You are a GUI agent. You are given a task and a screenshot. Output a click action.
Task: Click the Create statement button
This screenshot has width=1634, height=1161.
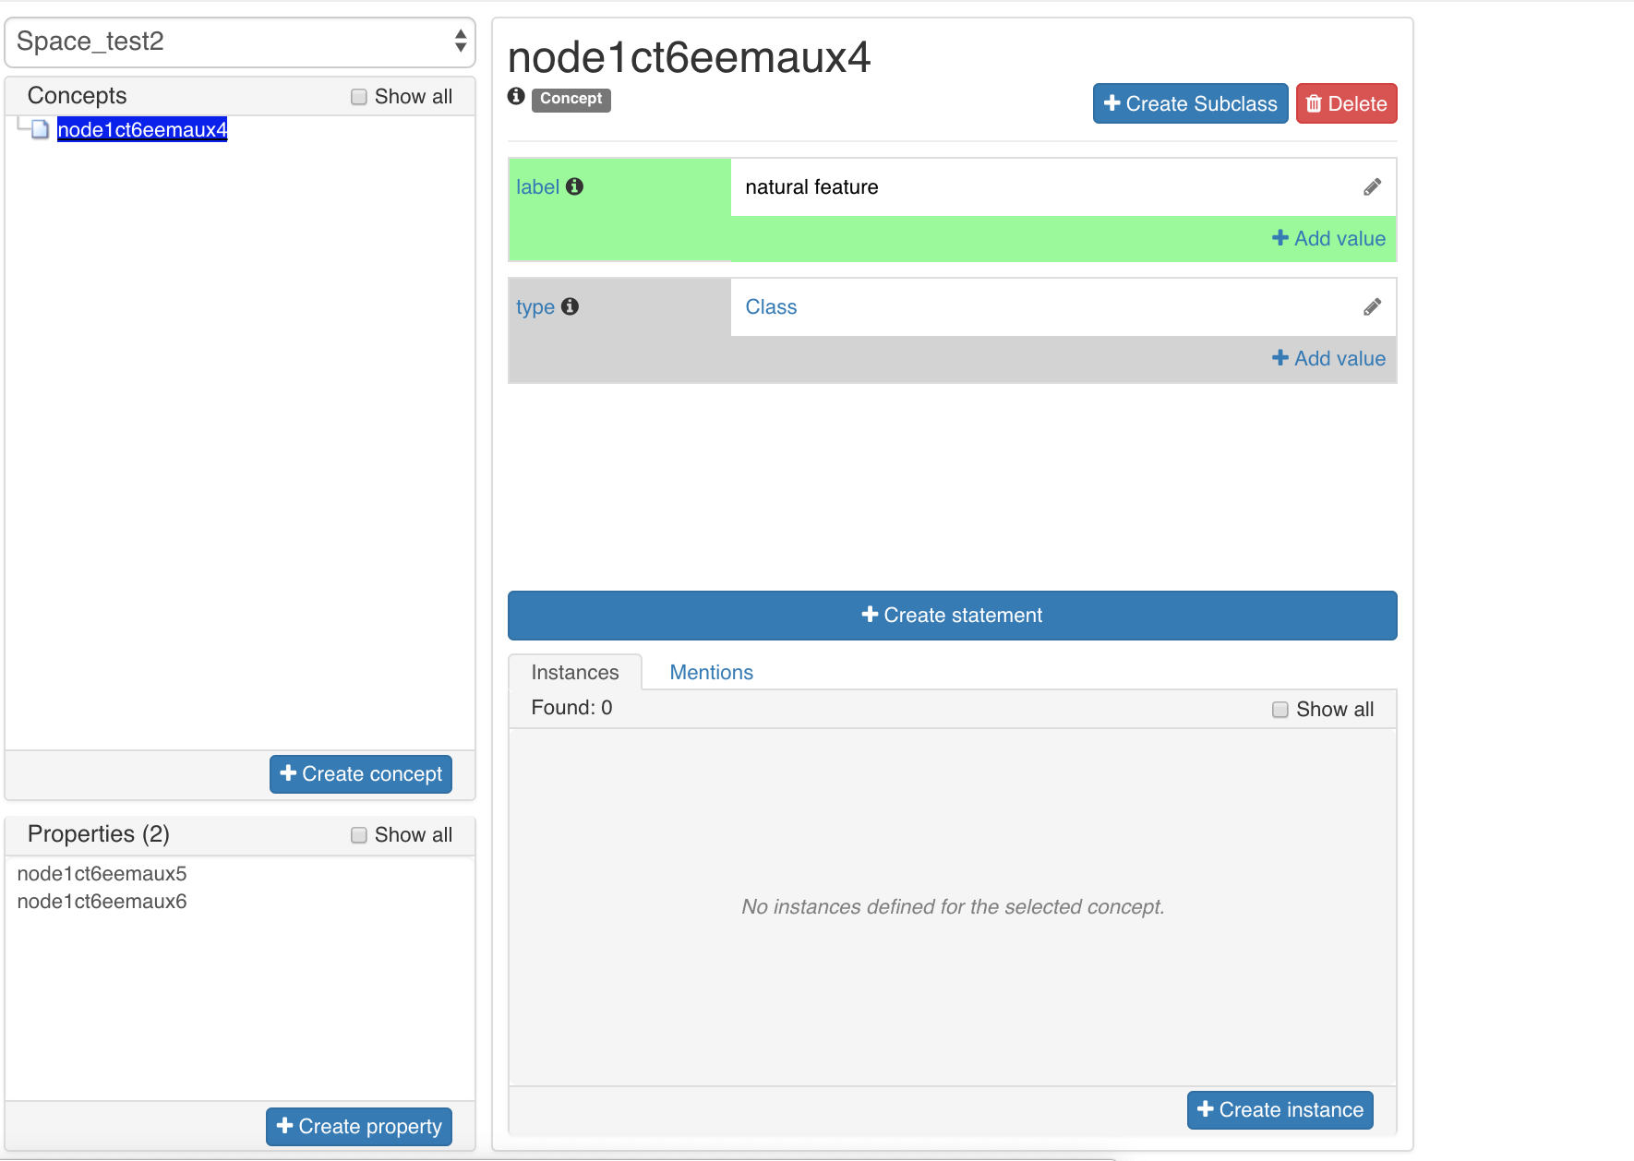(x=952, y=616)
